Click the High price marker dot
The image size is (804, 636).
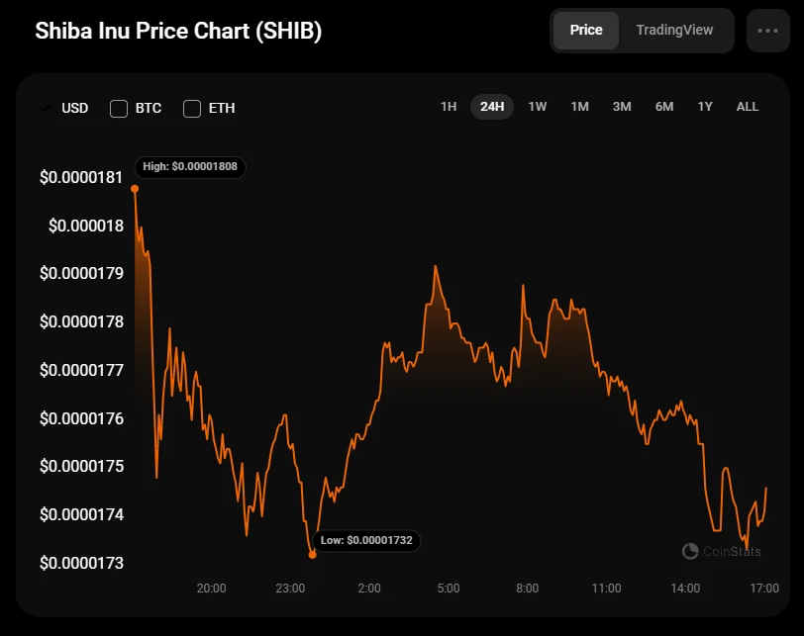click(135, 188)
